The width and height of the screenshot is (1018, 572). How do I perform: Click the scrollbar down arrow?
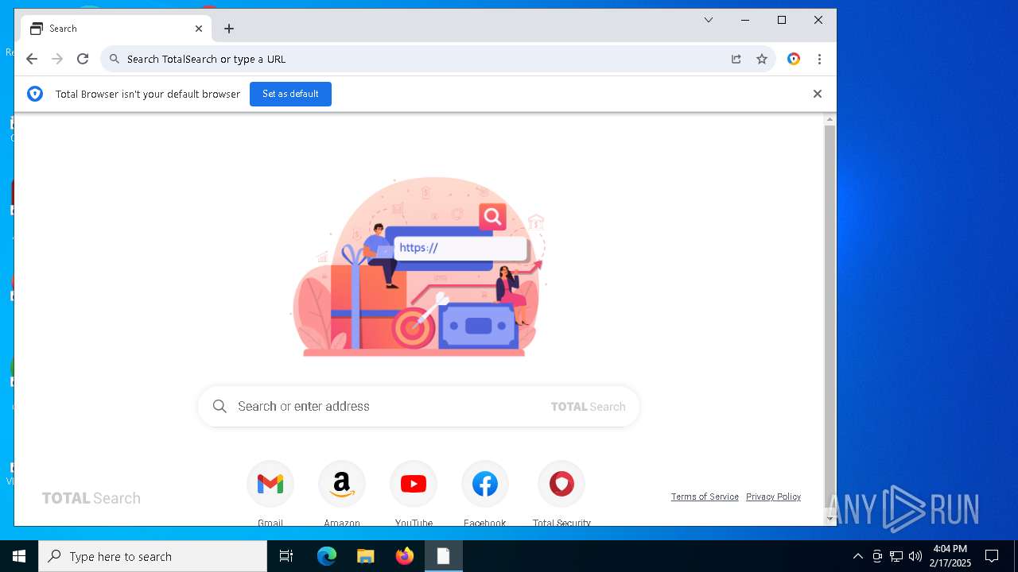[830, 519]
